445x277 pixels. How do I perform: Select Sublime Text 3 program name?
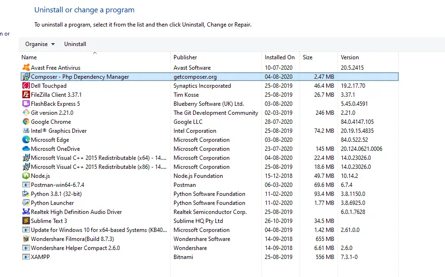click(x=49, y=221)
